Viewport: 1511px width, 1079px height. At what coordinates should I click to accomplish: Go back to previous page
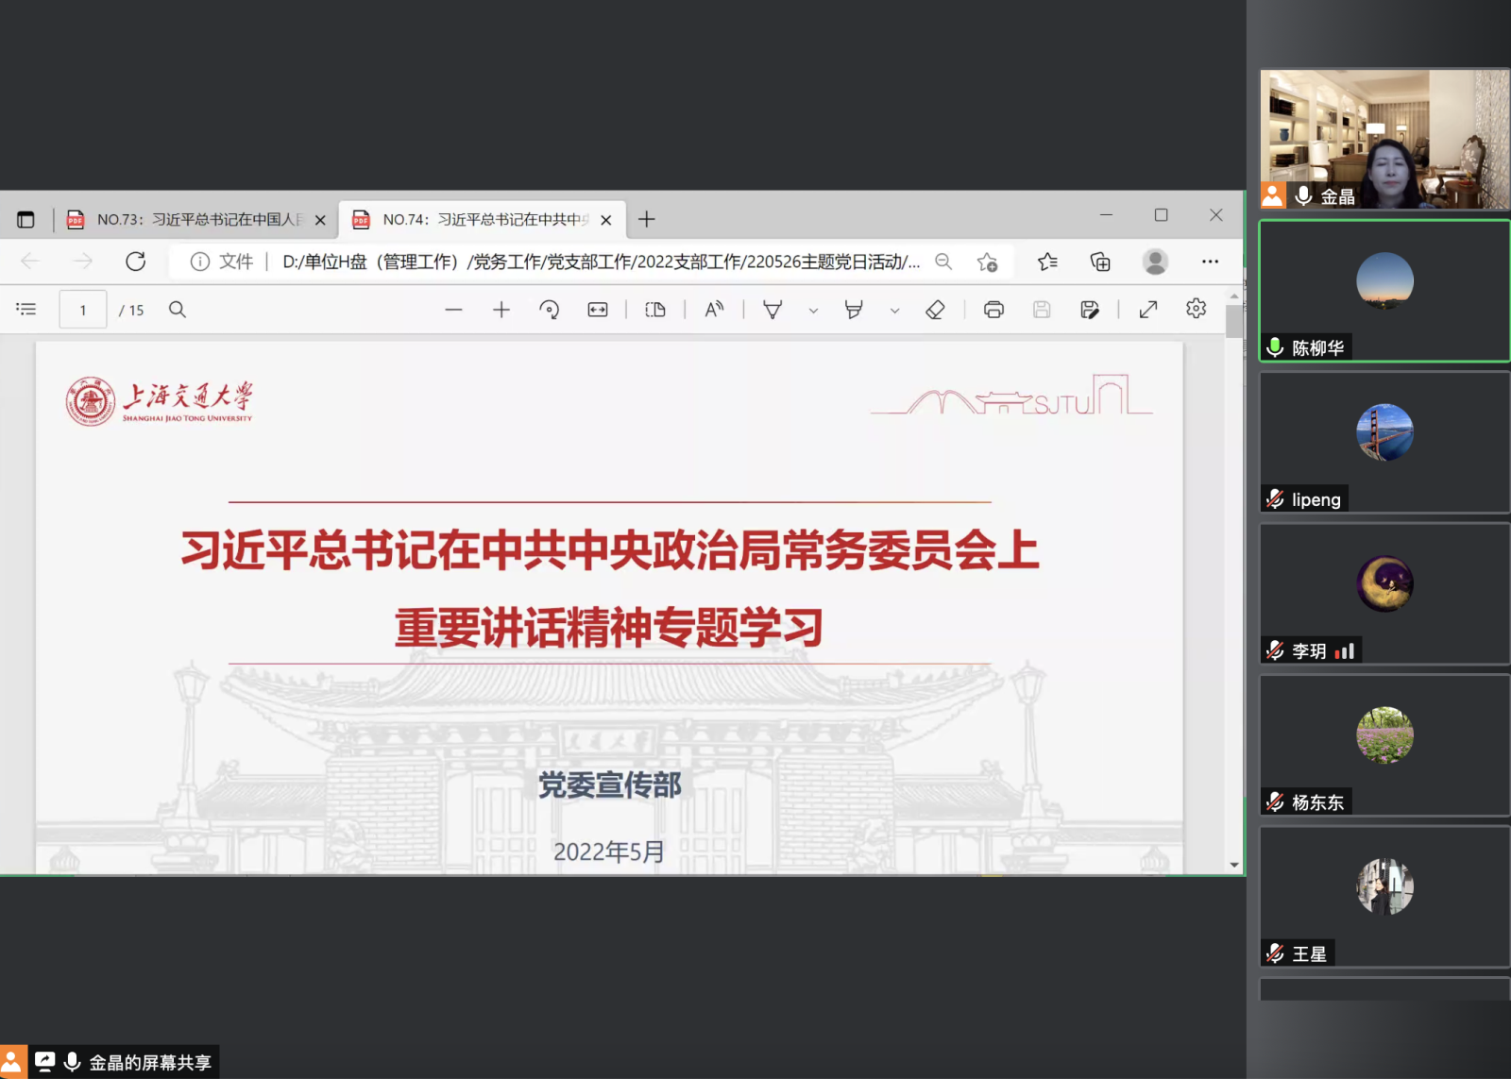30,261
